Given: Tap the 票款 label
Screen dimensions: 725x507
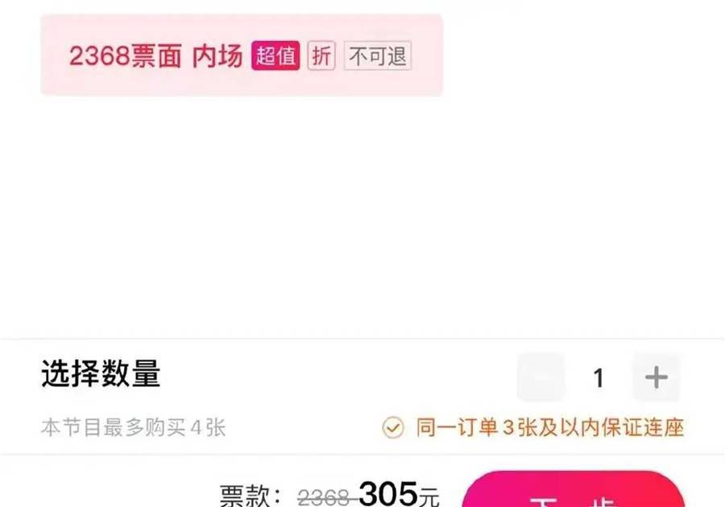Looking at the screenshot, I should [251, 496].
